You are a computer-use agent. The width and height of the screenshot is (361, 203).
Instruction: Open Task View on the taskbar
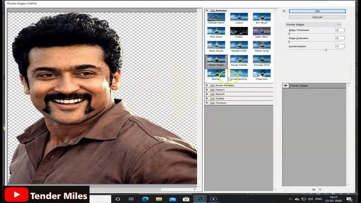click(x=131, y=199)
